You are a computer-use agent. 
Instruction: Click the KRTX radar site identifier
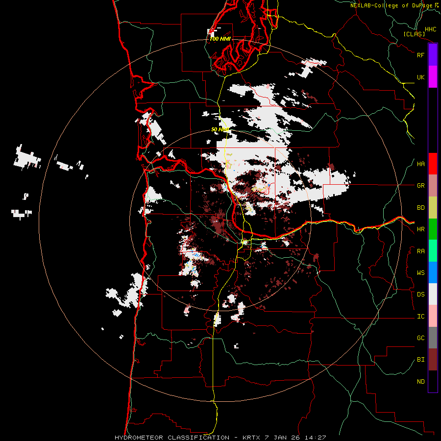pos(252,438)
